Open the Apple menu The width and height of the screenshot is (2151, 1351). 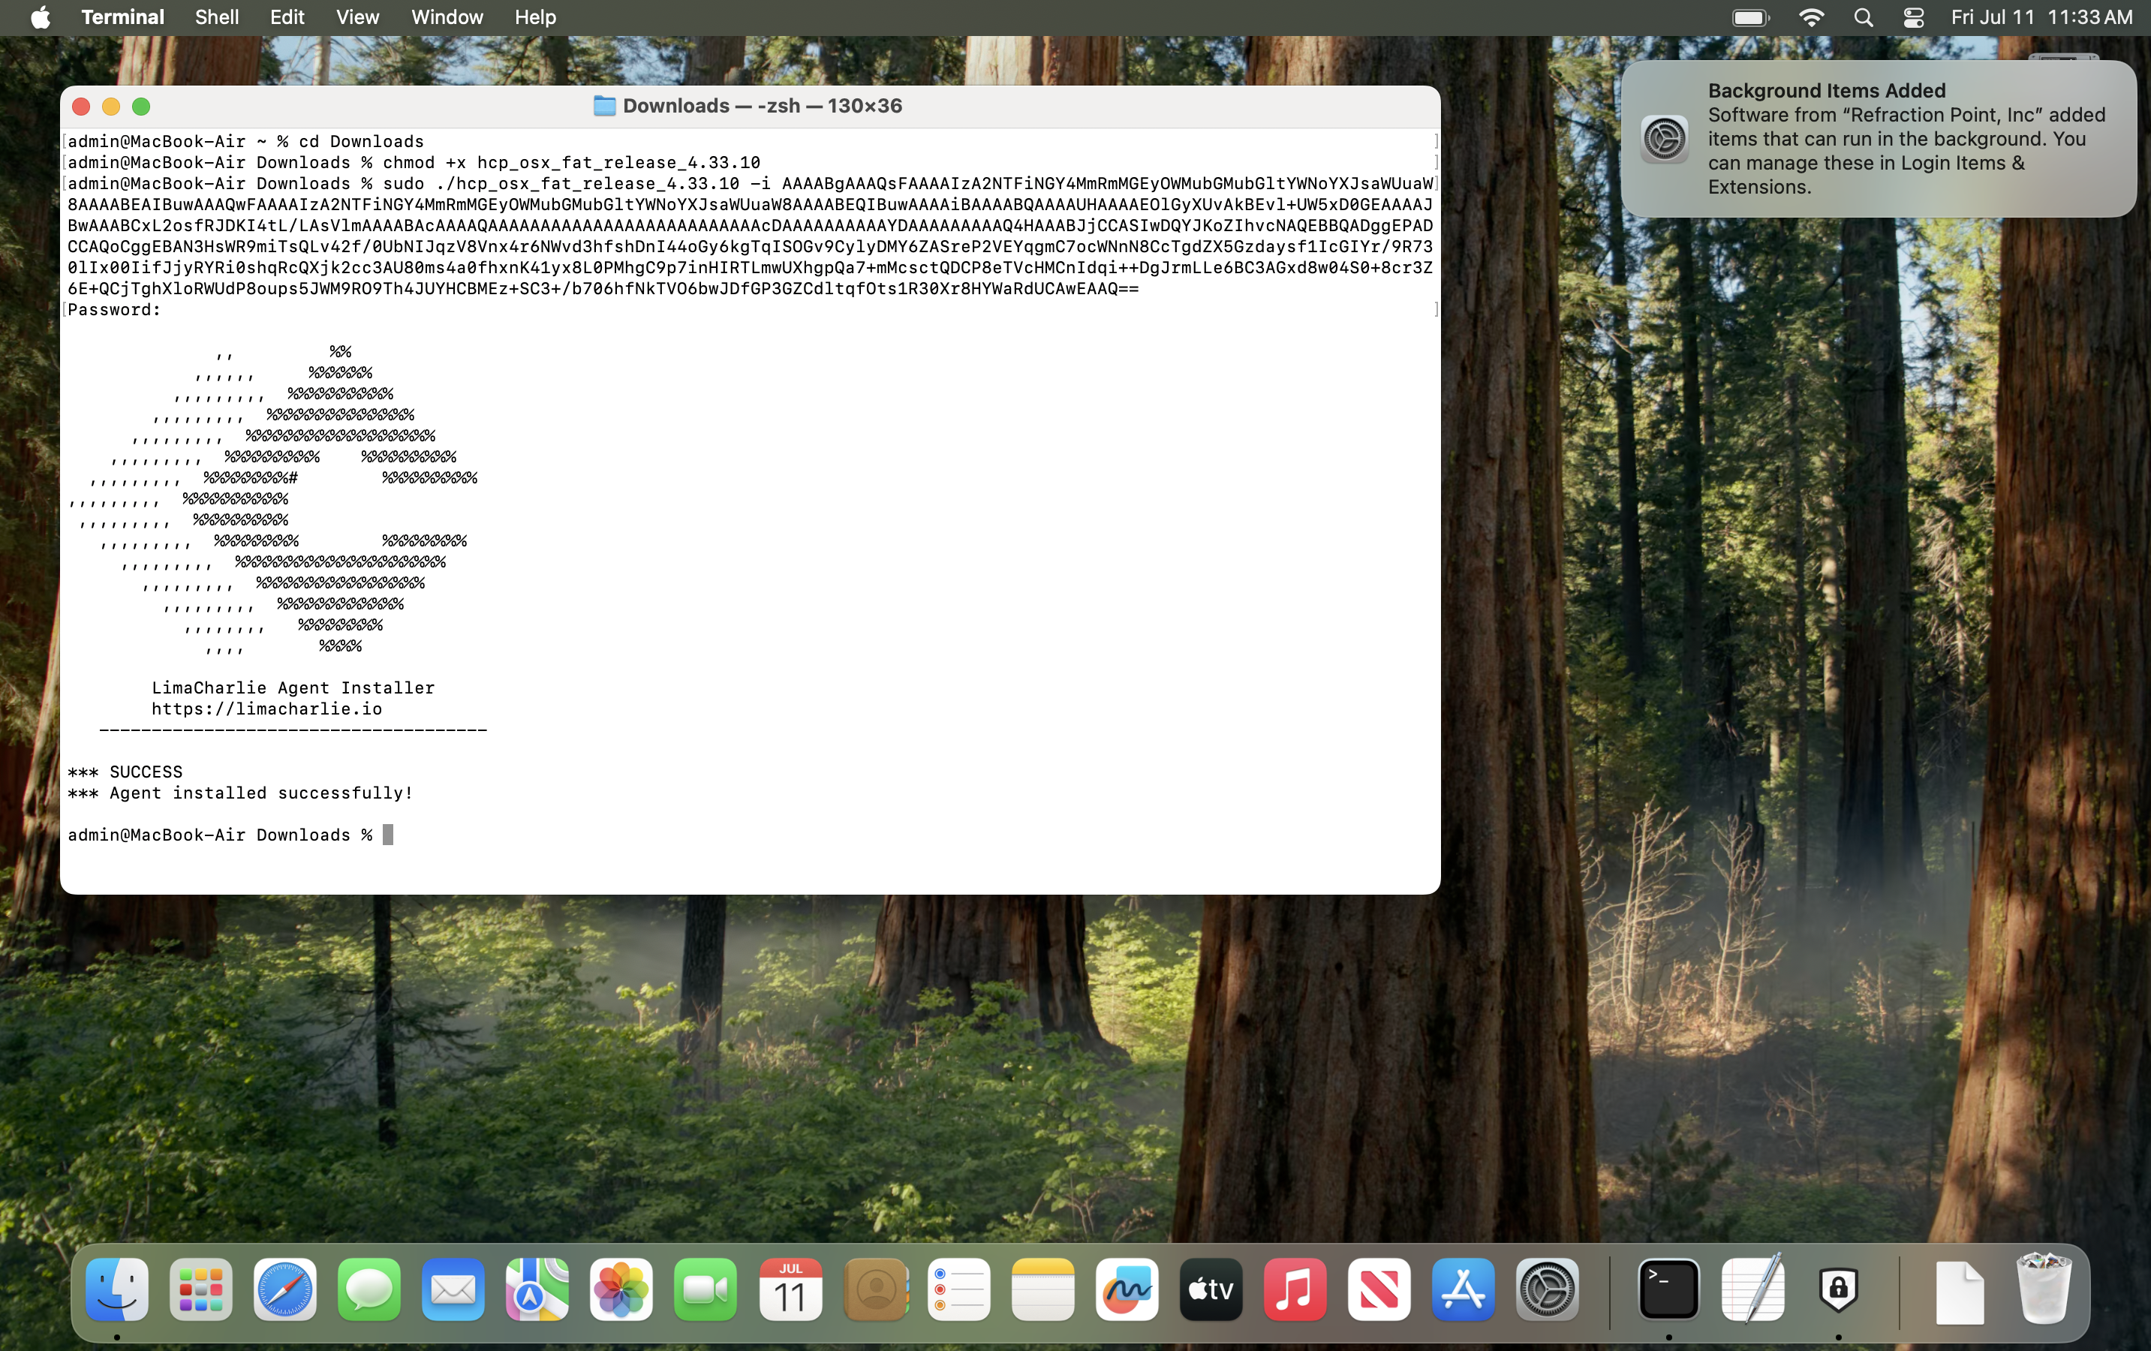pyautogui.click(x=41, y=17)
